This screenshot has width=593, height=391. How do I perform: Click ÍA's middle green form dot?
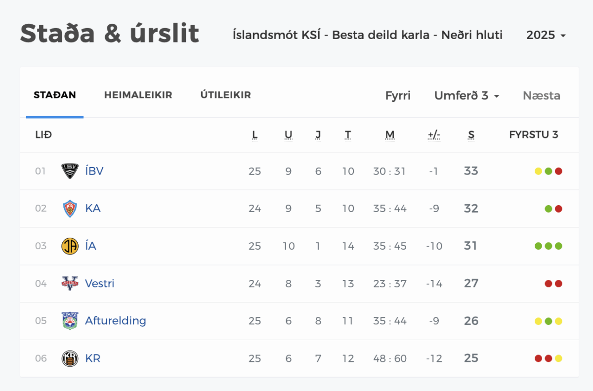[549, 246]
